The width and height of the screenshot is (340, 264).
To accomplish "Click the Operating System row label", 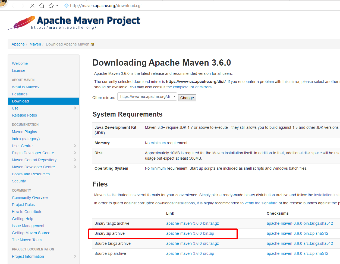I will (x=111, y=168).
